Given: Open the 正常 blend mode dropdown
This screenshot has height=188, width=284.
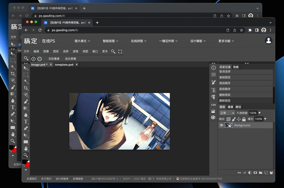Looking at the screenshot, I should 227,113.
